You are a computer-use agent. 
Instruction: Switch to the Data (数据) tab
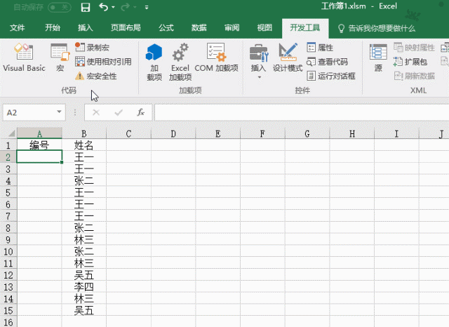[199, 28]
